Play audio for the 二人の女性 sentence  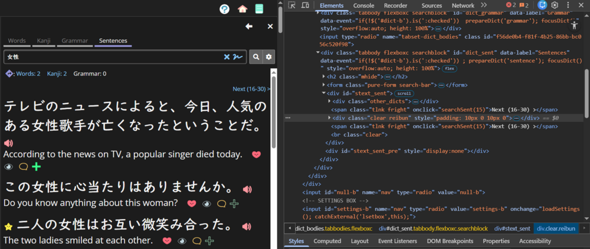coord(247,225)
